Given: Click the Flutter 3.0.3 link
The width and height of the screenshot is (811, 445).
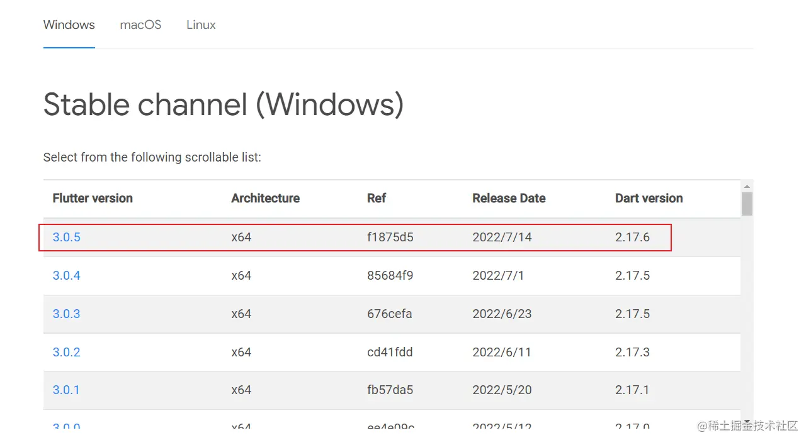Looking at the screenshot, I should click(67, 314).
